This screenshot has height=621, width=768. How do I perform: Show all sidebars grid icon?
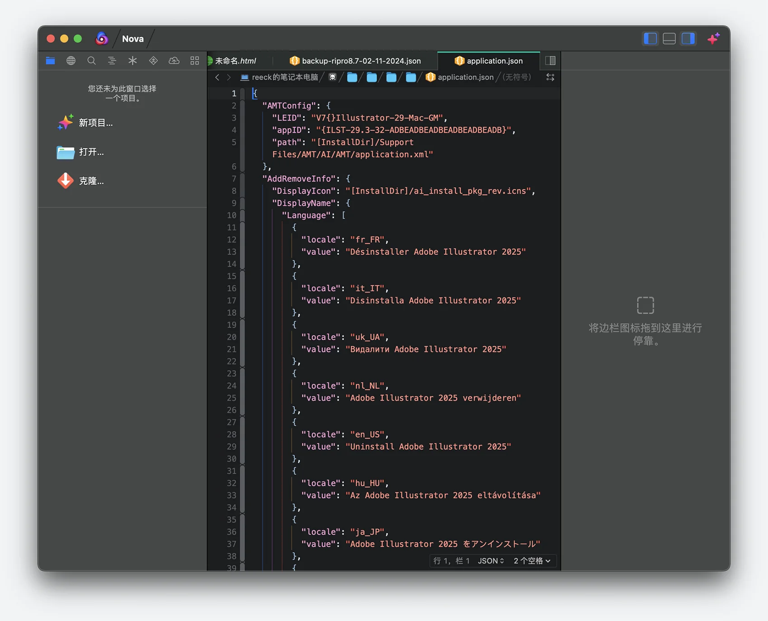195,61
